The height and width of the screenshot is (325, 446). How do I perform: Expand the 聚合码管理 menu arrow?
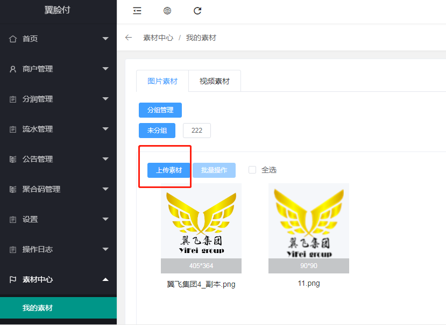[x=105, y=189]
